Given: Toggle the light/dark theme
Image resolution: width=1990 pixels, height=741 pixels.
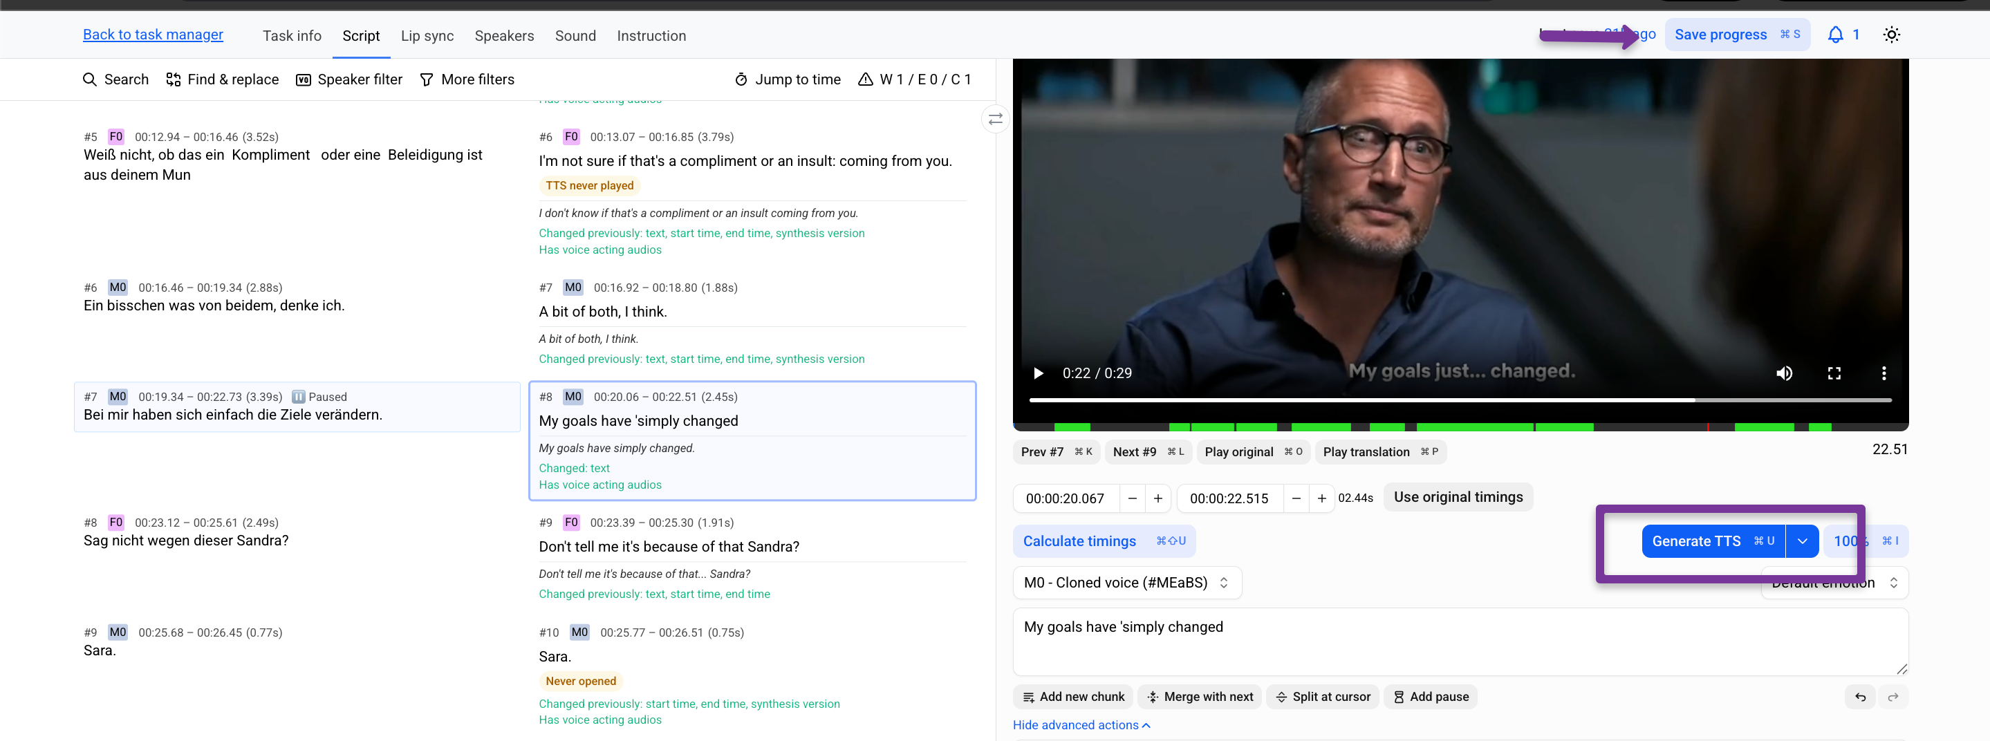Looking at the screenshot, I should (1891, 35).
